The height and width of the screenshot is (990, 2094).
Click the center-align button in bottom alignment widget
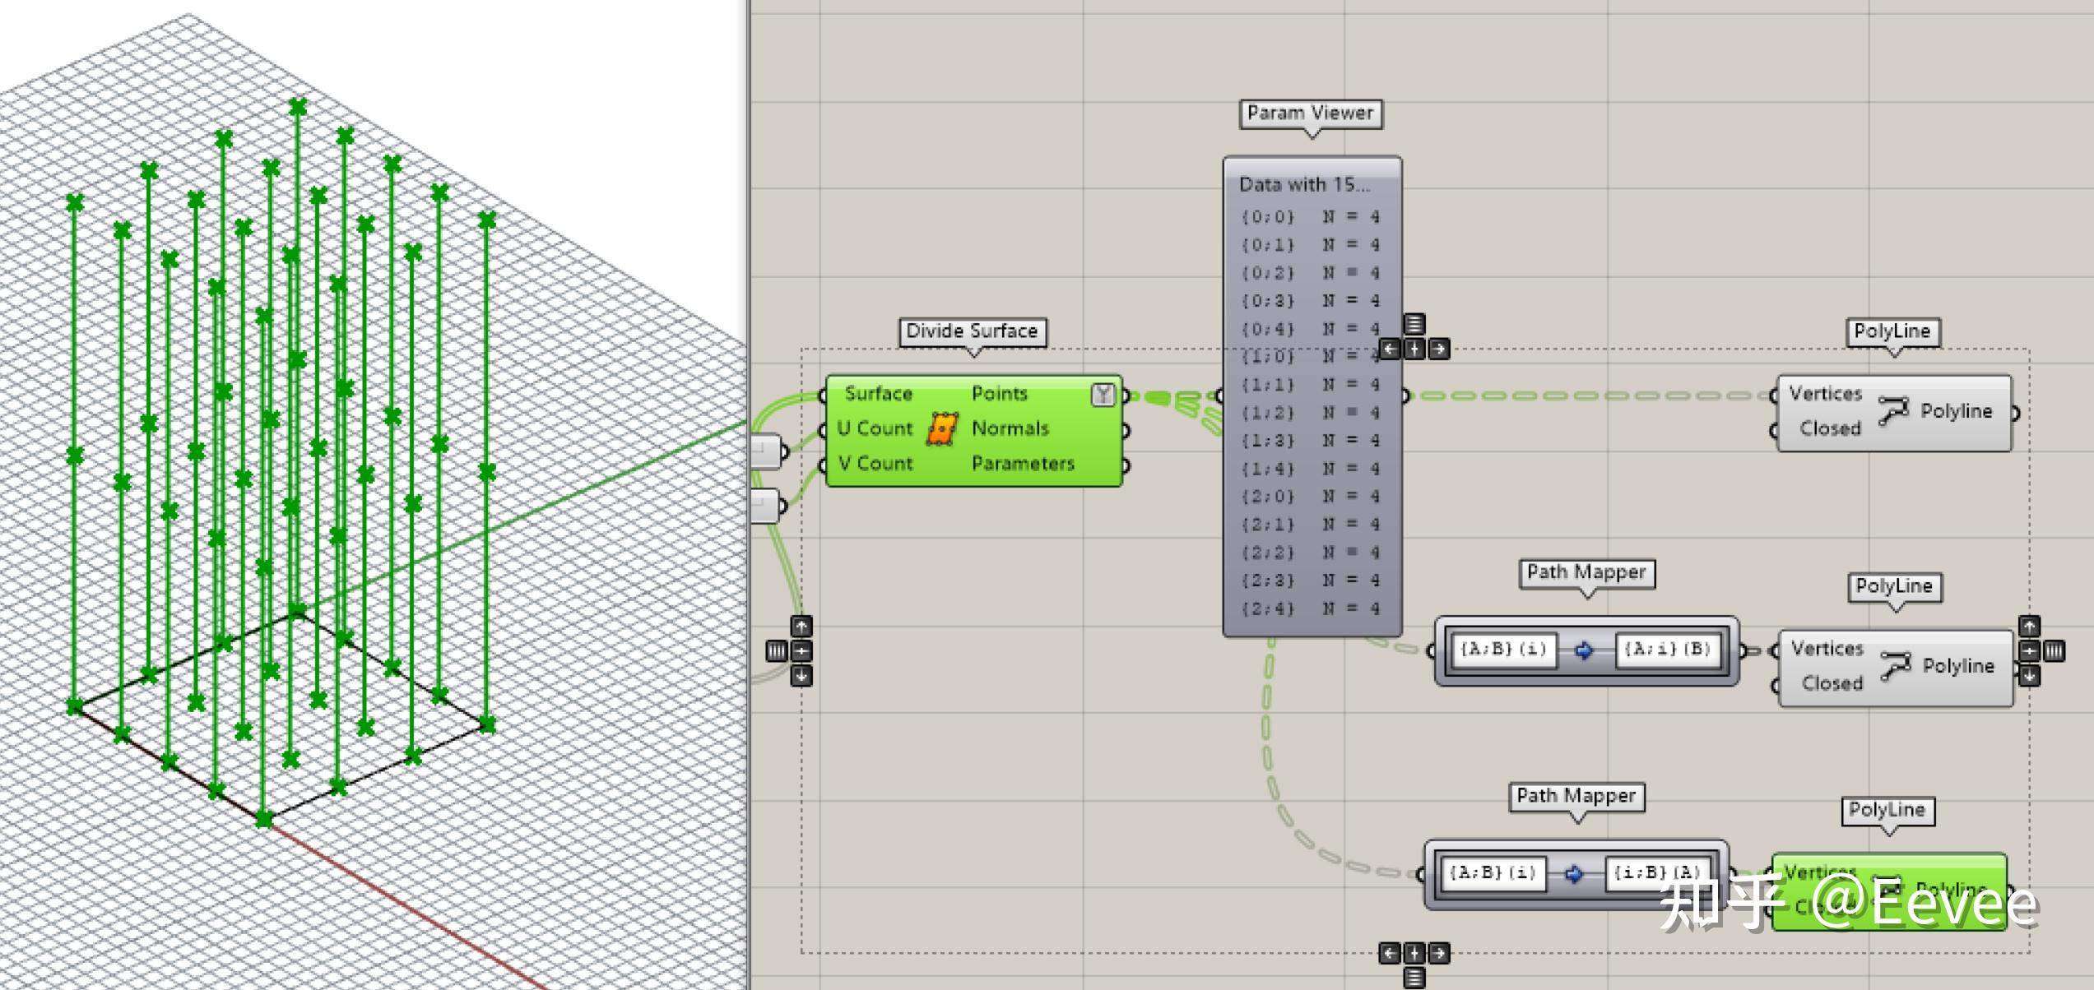pyautogui.click(x=1414, y=954)
